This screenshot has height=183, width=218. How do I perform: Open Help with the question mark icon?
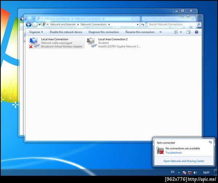tap(196, 32)
